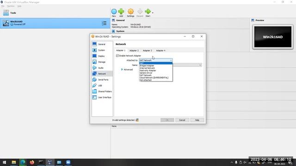Screen dimensions: 296x166
Task: Click the greyed OK button
Action: [x=167, y=120]
